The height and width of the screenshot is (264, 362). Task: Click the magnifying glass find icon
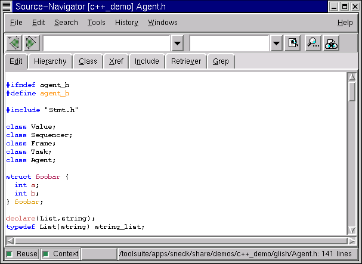click(313, 43)
